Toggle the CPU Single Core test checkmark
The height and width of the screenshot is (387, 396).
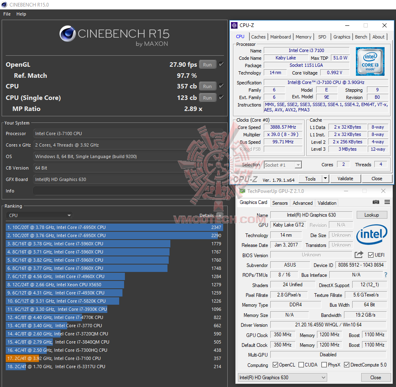click(x=221, y=97)
